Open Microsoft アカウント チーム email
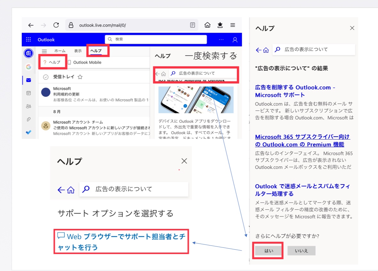378x271 pixels. tap(94, 128)
